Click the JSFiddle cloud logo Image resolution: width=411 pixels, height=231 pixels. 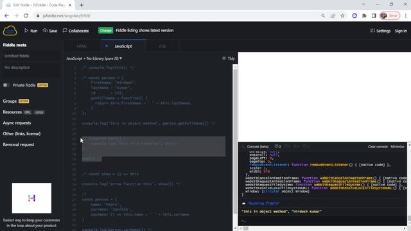tap(10, 31)
